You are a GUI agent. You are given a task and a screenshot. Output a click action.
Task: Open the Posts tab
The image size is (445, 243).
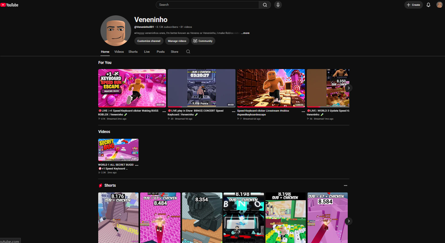[161, 51]
